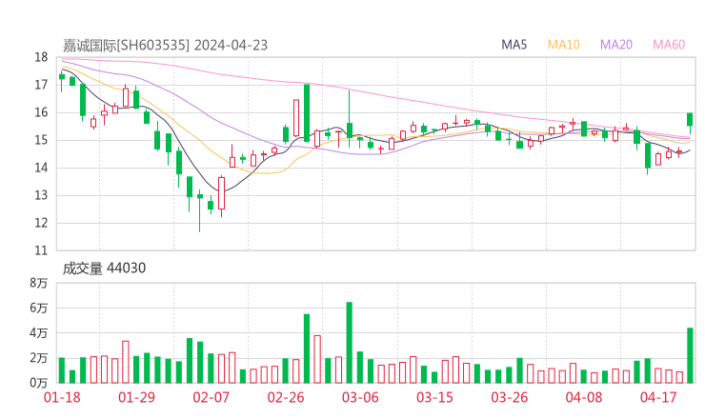
Task: Click the MA5 legend label
Action: coord(514,45)
